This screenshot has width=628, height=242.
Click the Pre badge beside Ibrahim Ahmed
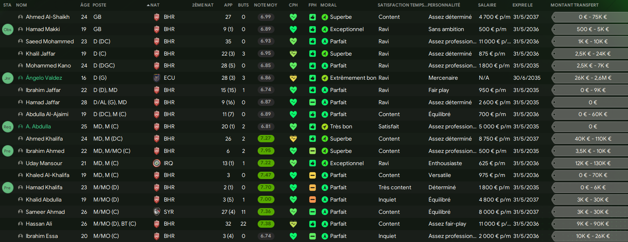coord(8,151)
